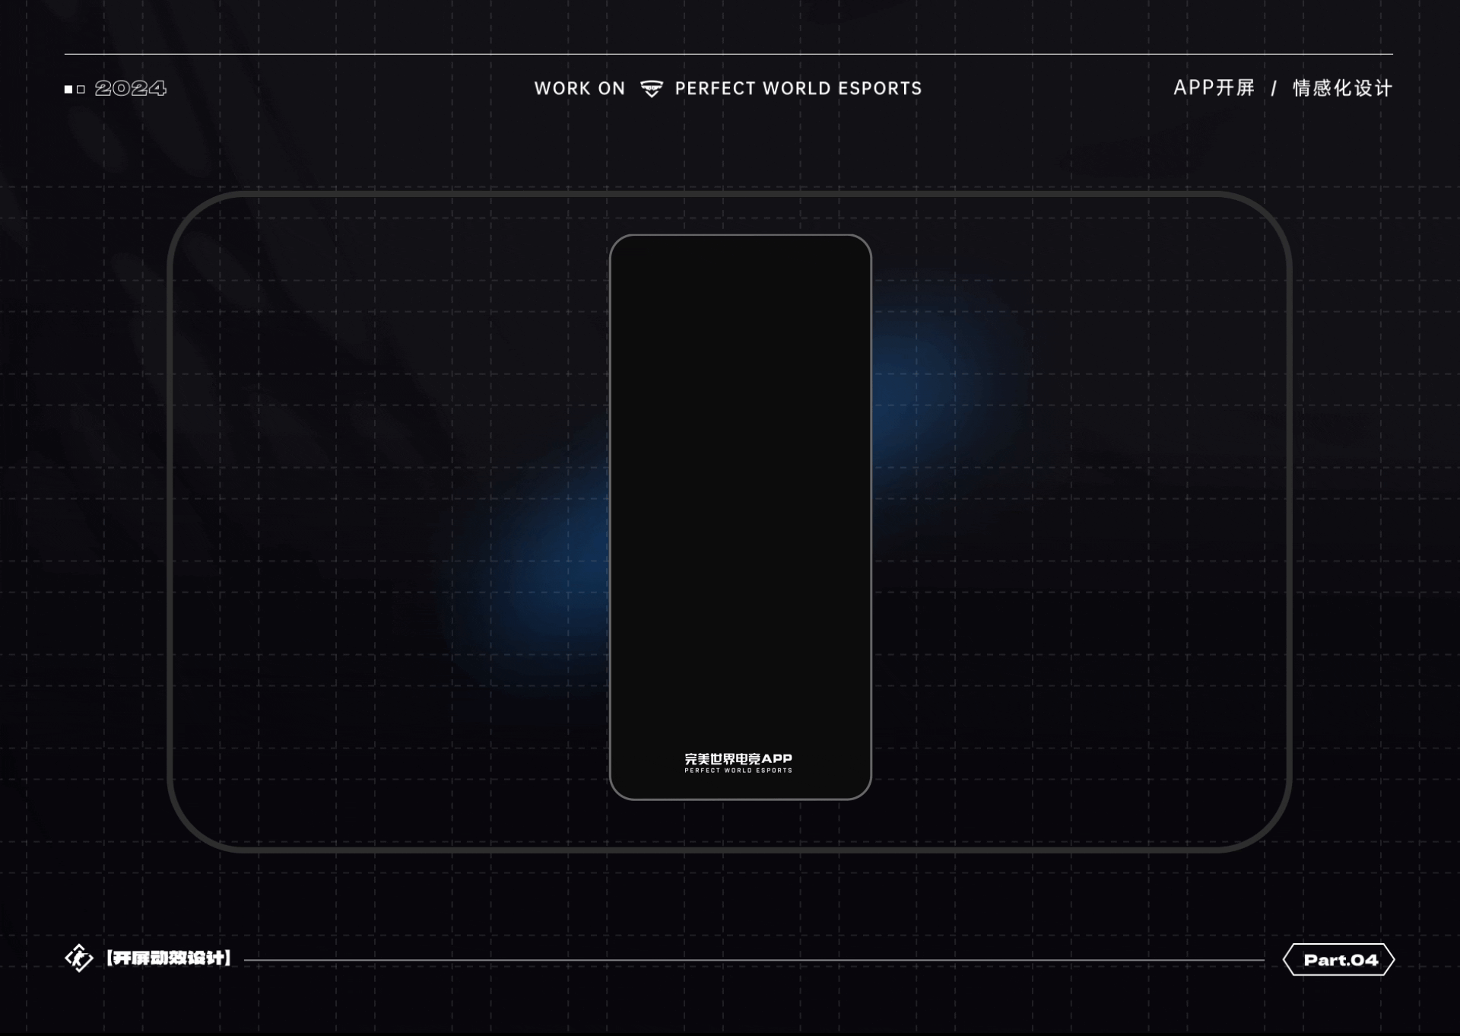Select the 情感化设计 label
The width and height of the screenshot is (1460, 1036).
(x=1342, y=88)
